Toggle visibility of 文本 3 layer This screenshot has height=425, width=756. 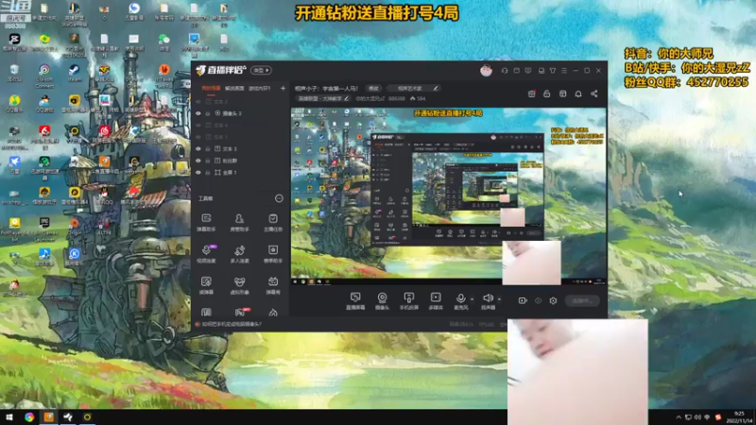(198, 149)
